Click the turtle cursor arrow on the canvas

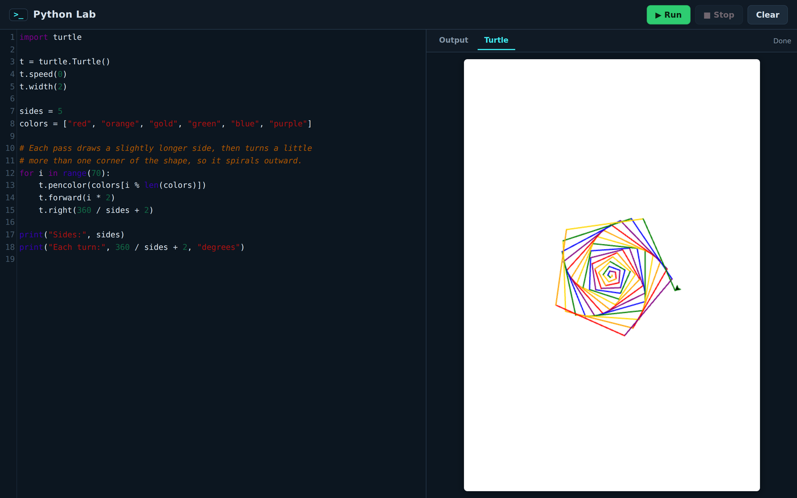(677, 289)
